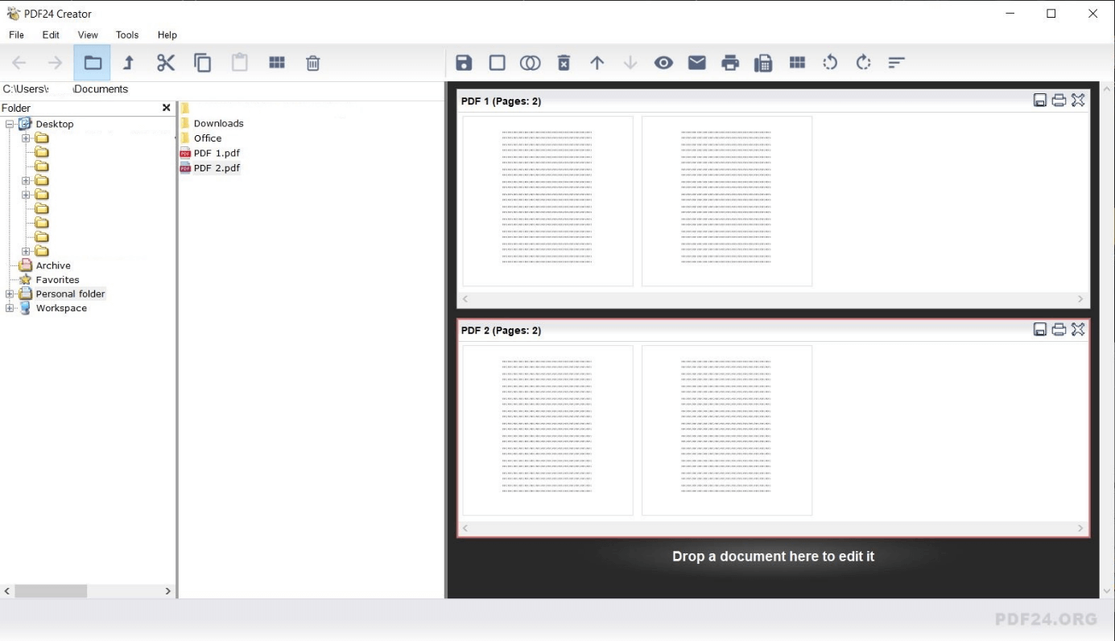Delete the selected document in the editor toolbar
Viewport: 1115px width, 641px height.
tap(564, 63)
